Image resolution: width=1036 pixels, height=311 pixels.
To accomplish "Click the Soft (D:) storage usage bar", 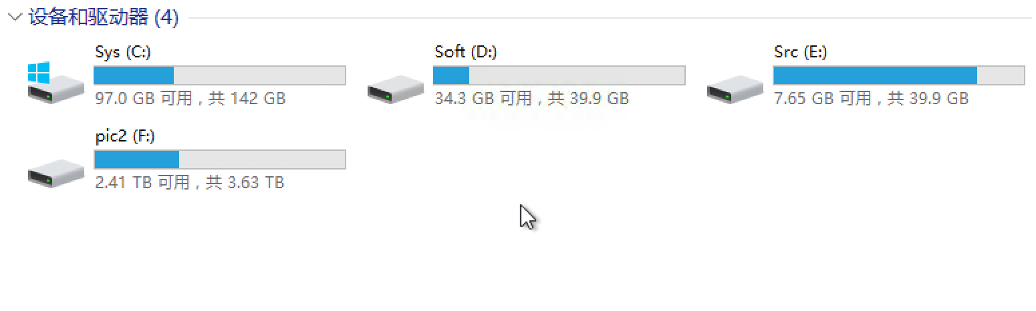I will (559, 75).
